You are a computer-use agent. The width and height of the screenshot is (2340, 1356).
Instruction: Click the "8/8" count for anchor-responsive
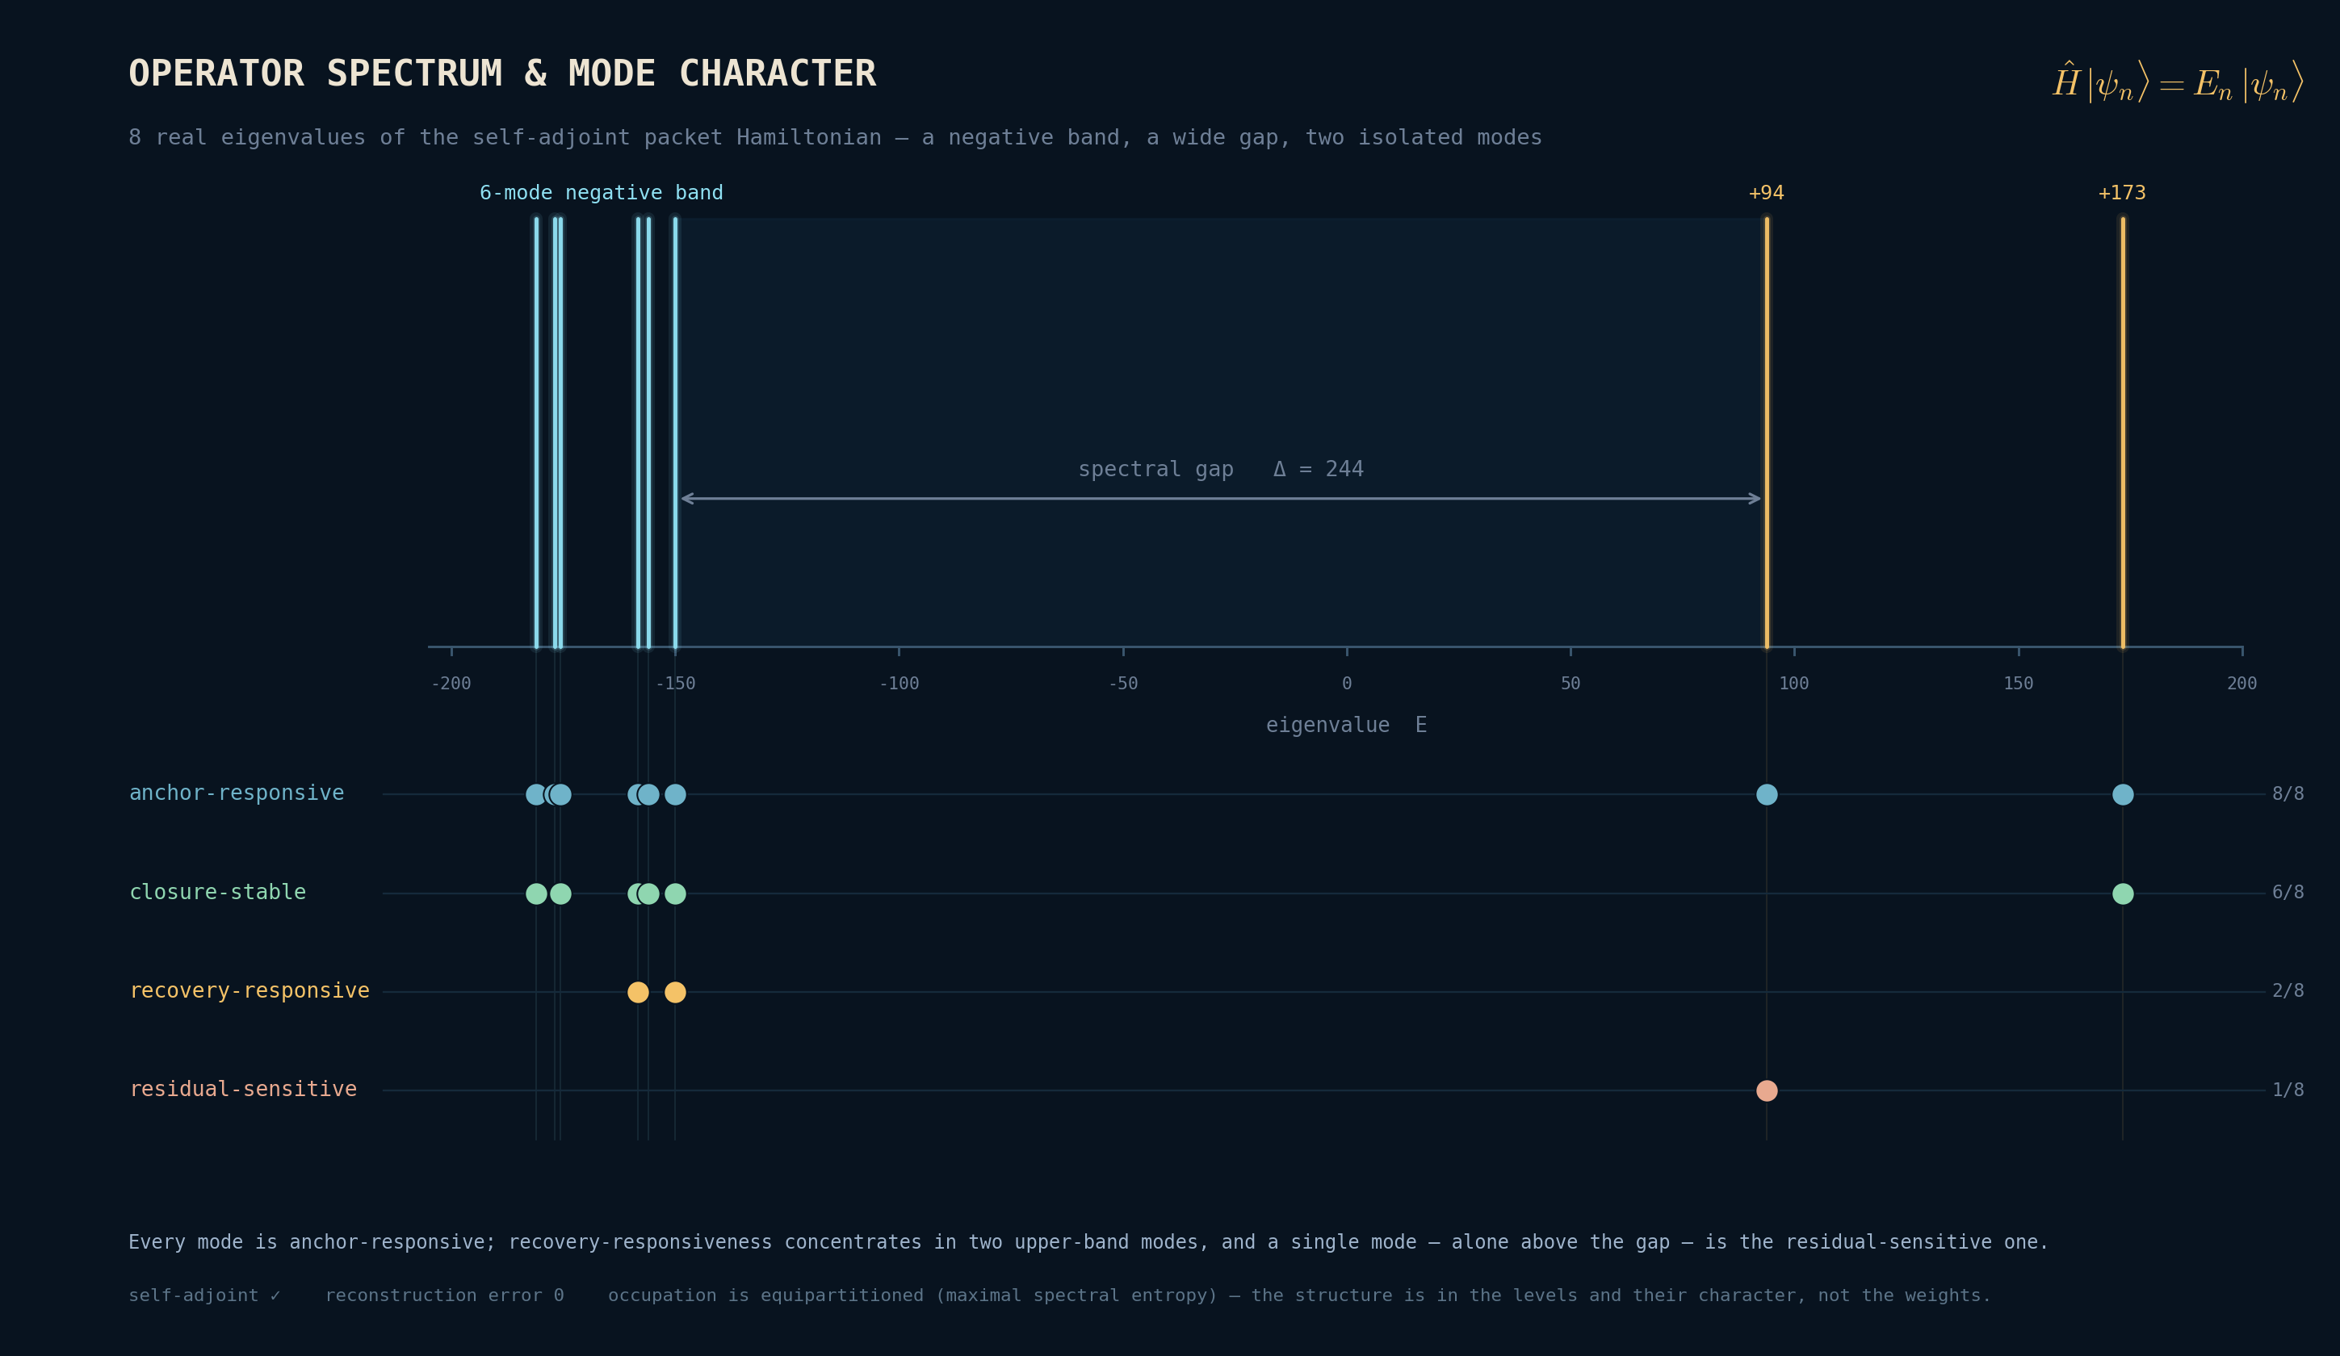[x=2288, y=793]
